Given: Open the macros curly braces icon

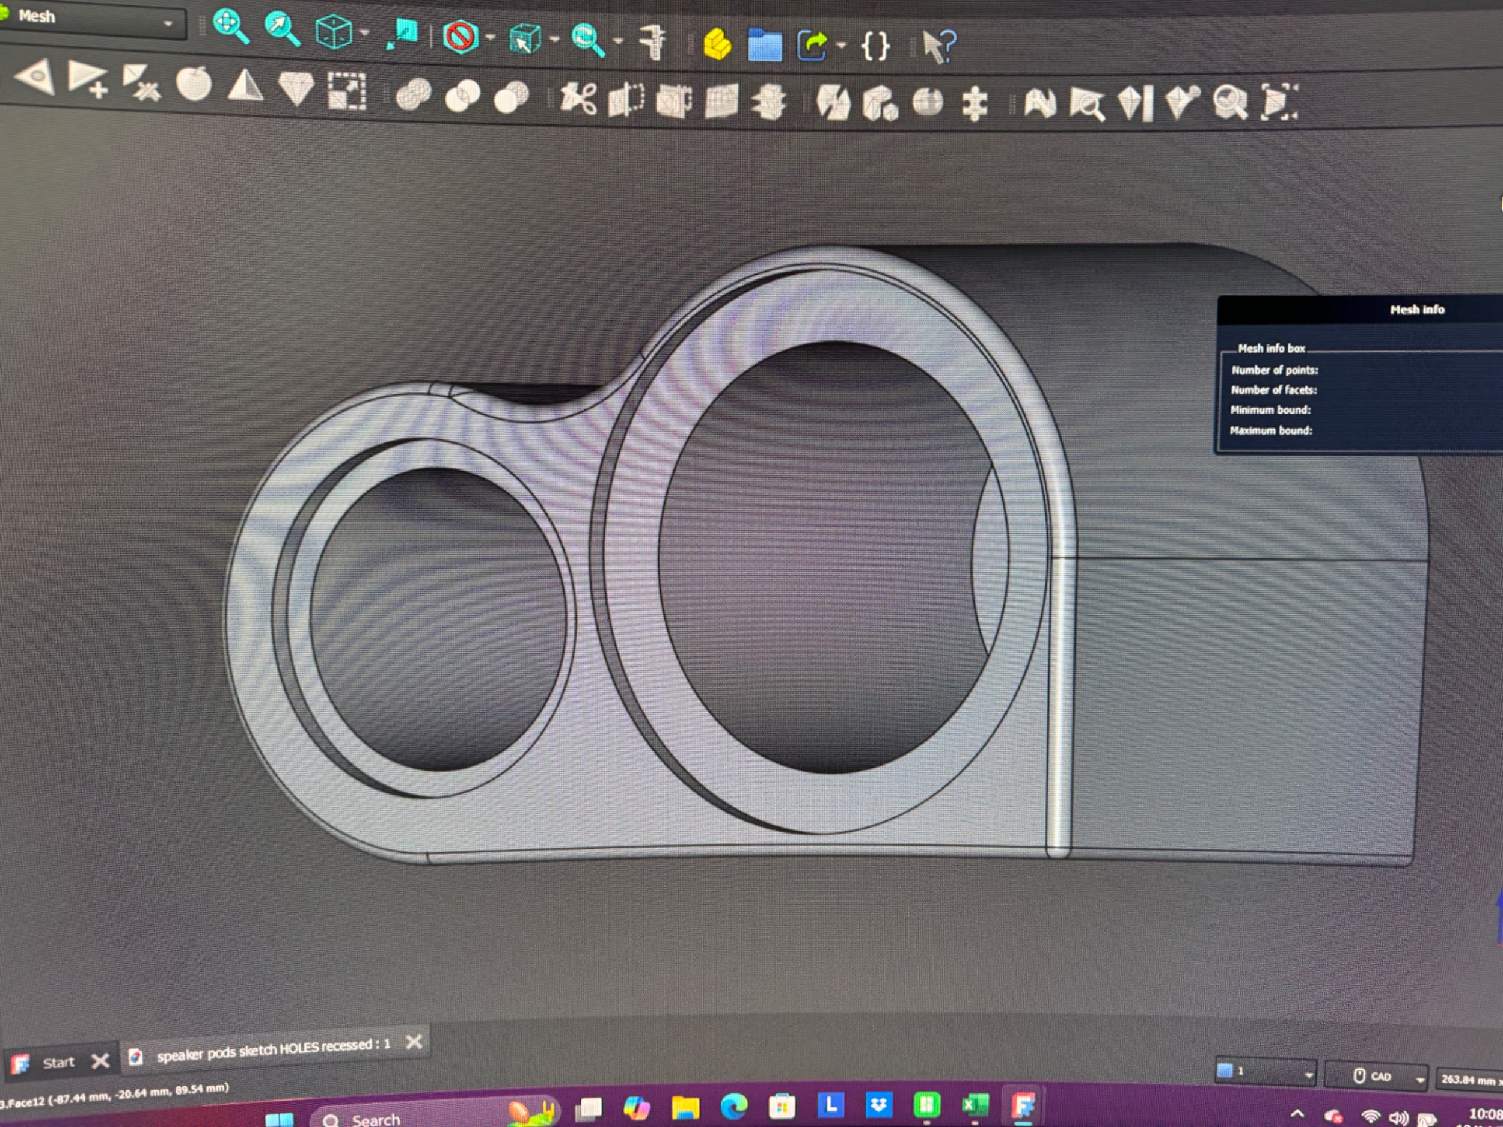Looking at the screenshot, I should point(875,47).
